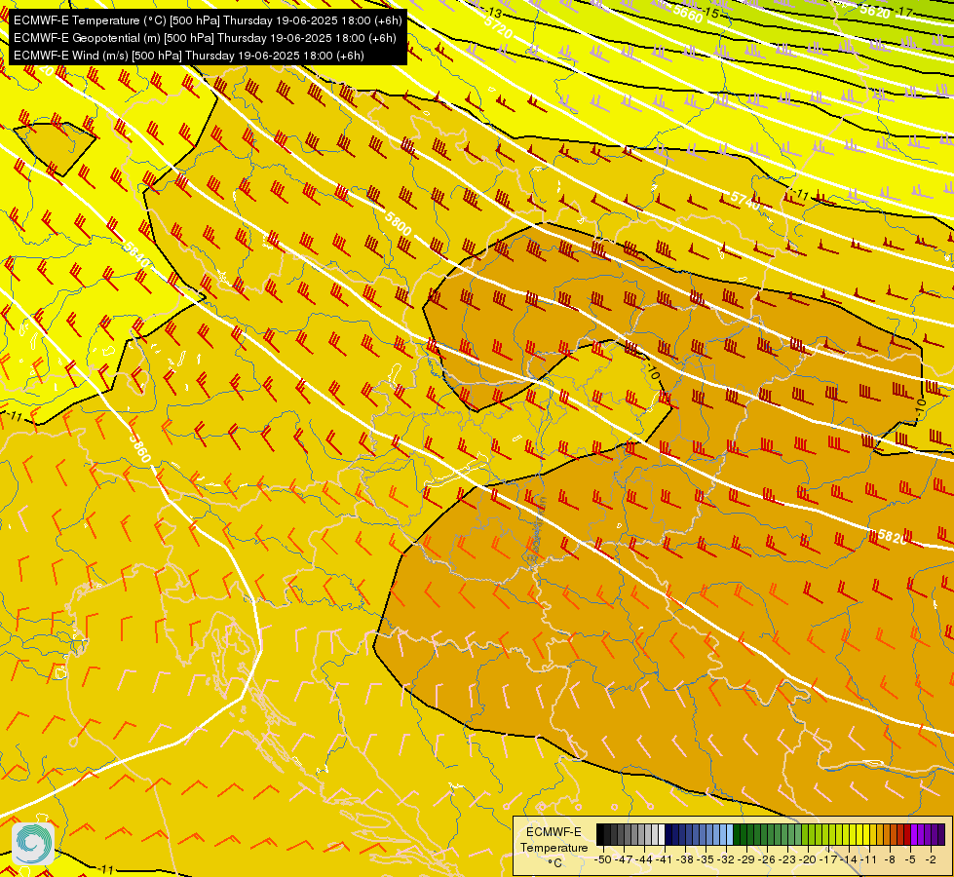Click the 5840 geopotential contour label
Image resolution: width=954 pixels, height=877 pixels.
click(x=136, y=255)
